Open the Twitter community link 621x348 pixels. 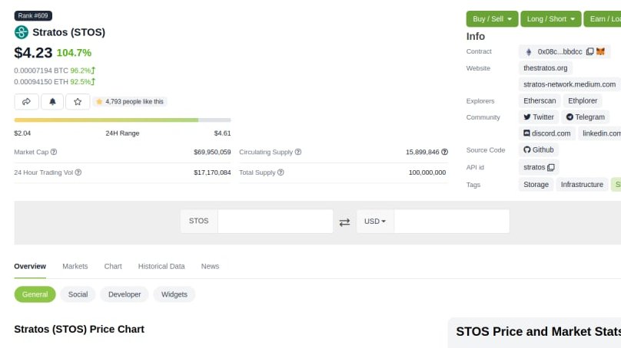(x=539, y=117)
